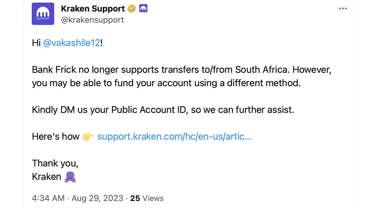View the 25 Views count
This screenshot has height=208, width=371.
point(147,198)
